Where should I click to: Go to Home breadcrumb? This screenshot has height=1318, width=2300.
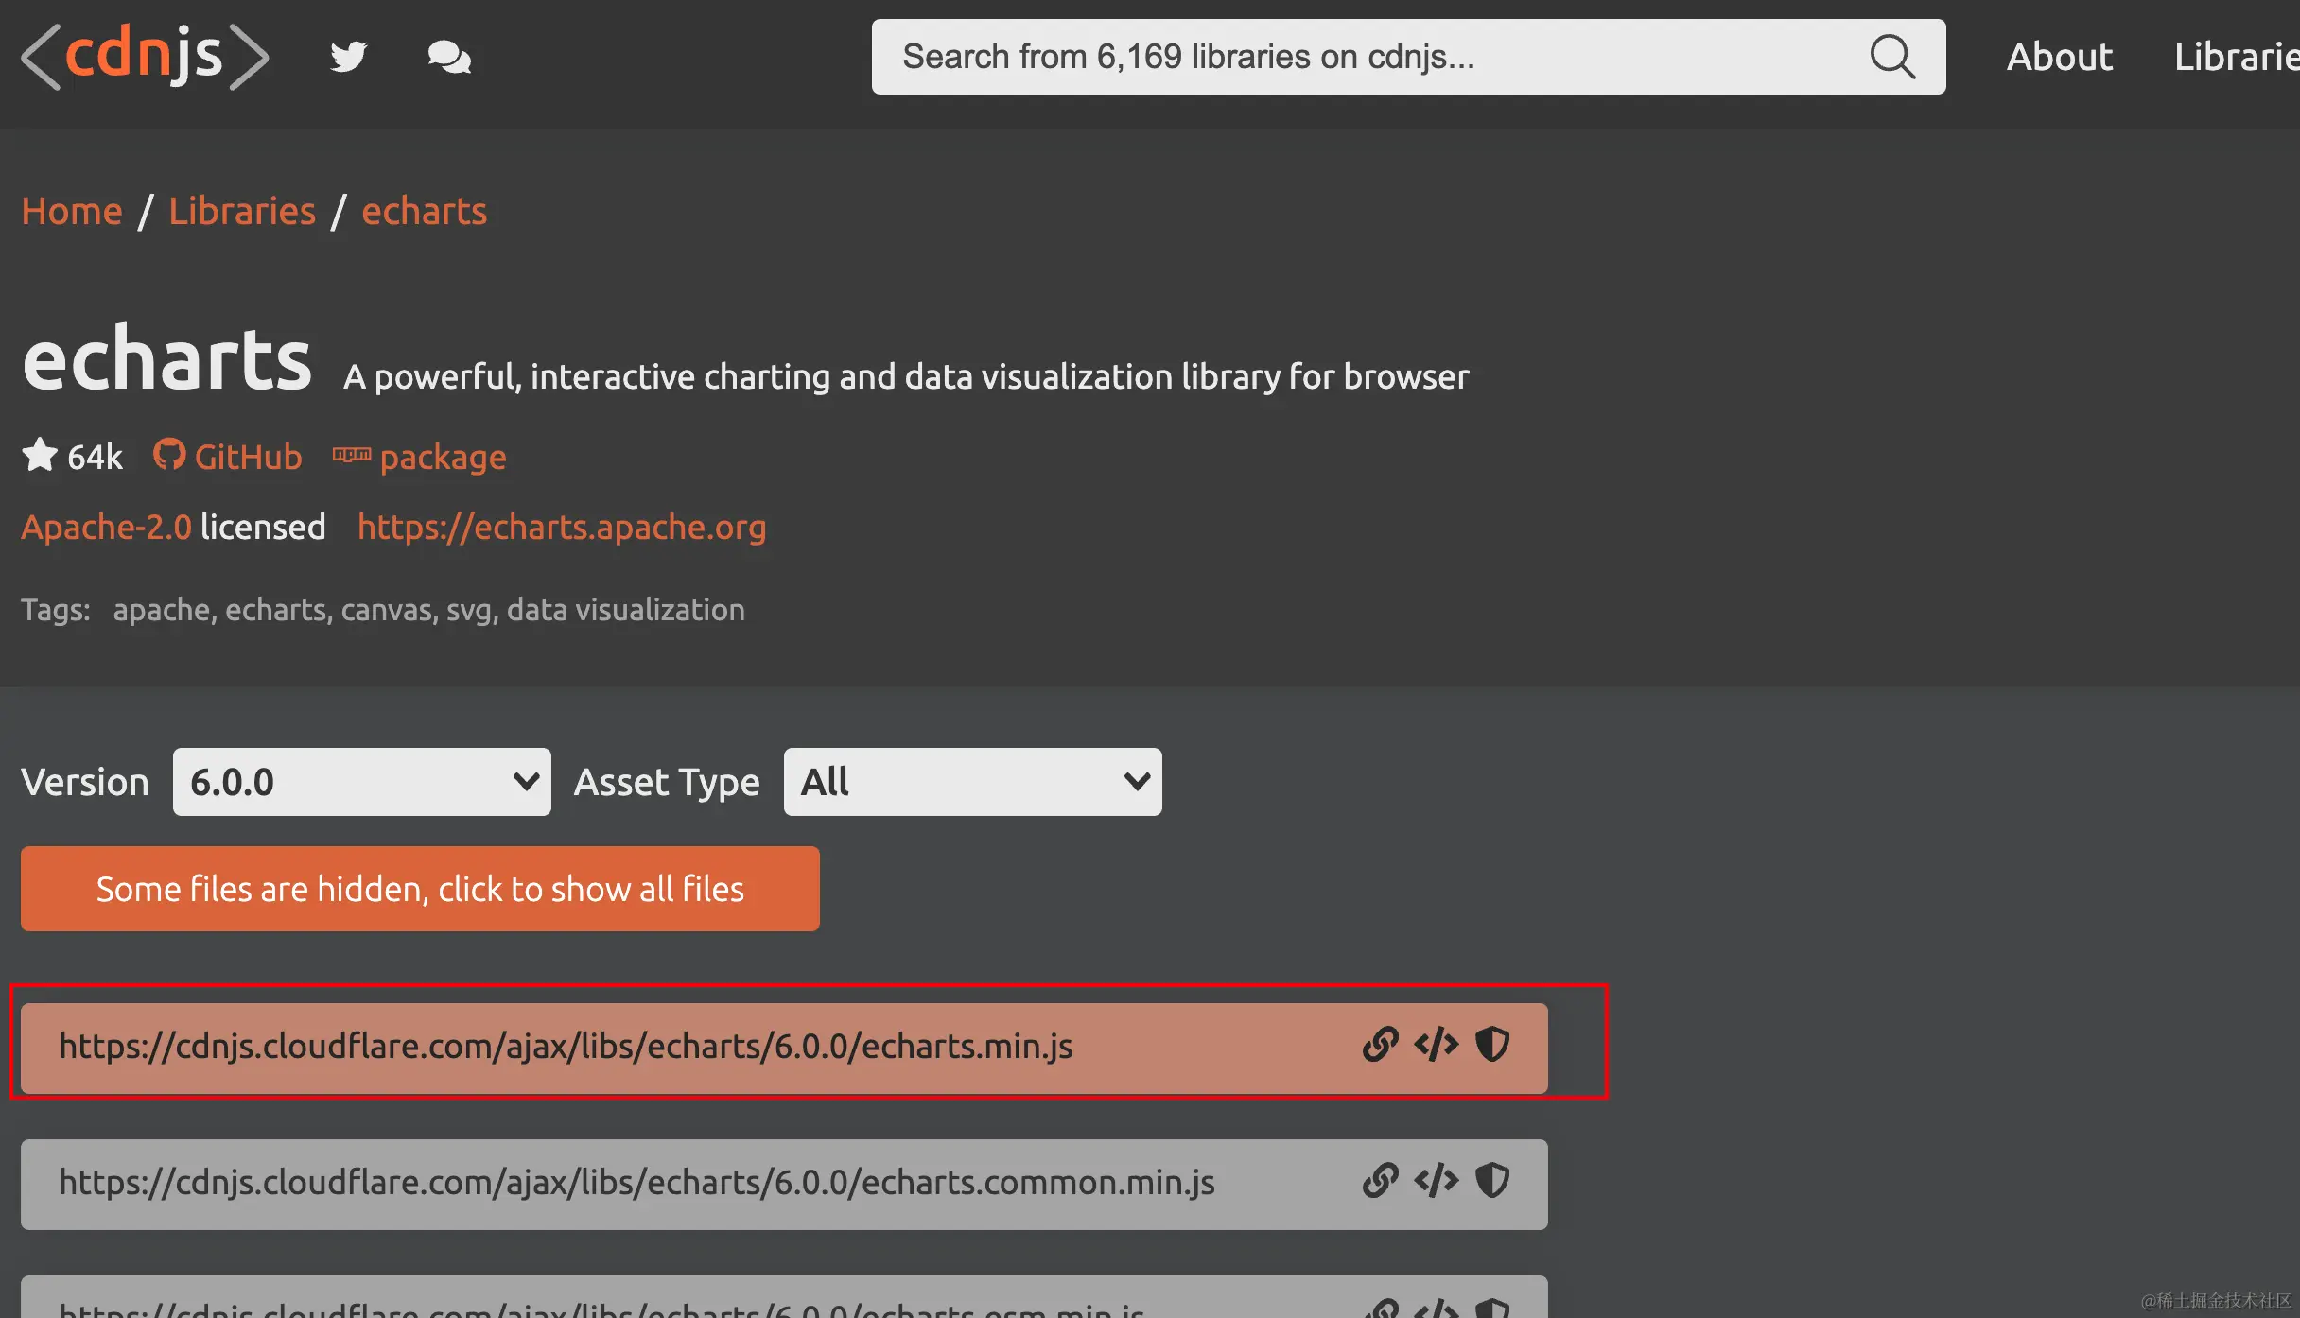72,211
